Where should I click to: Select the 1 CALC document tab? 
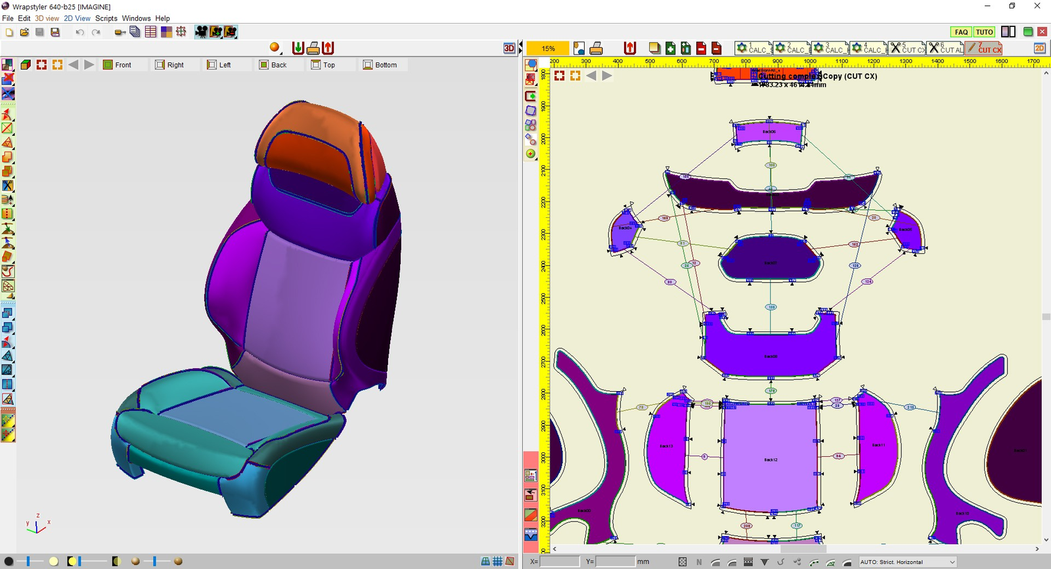tap(753, 49)
